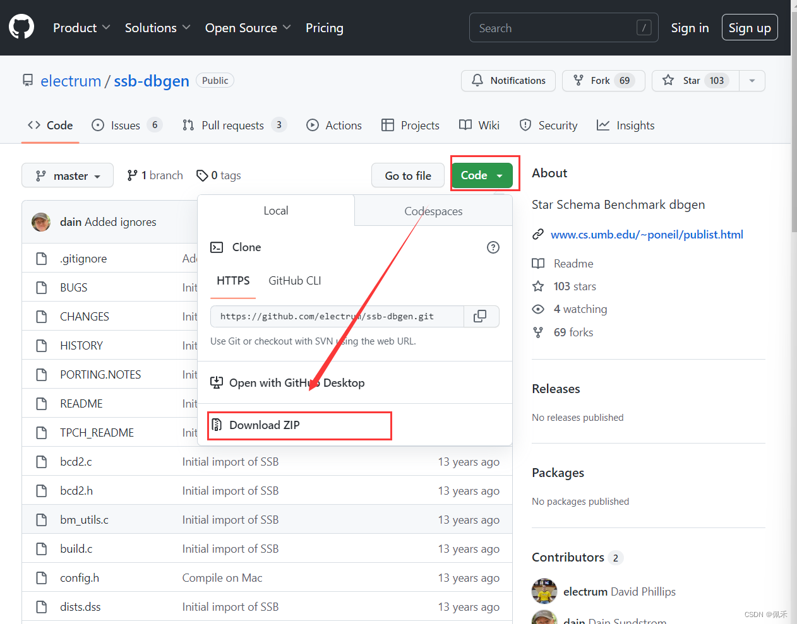Click the Compile on Mac commit message
The height and width of the screenshot is (624, 797).
(222, 578)
